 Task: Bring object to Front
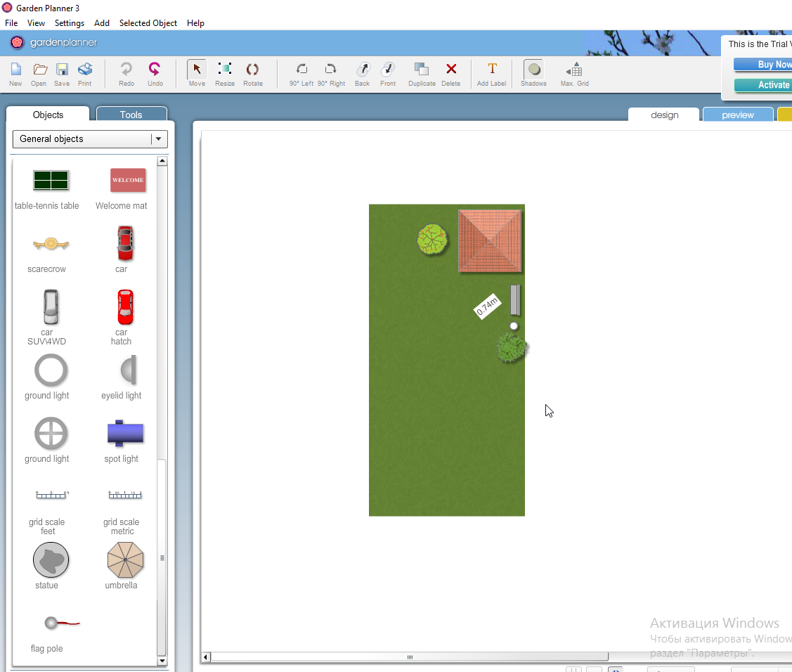pyautogui.click(x=388, y=75)
